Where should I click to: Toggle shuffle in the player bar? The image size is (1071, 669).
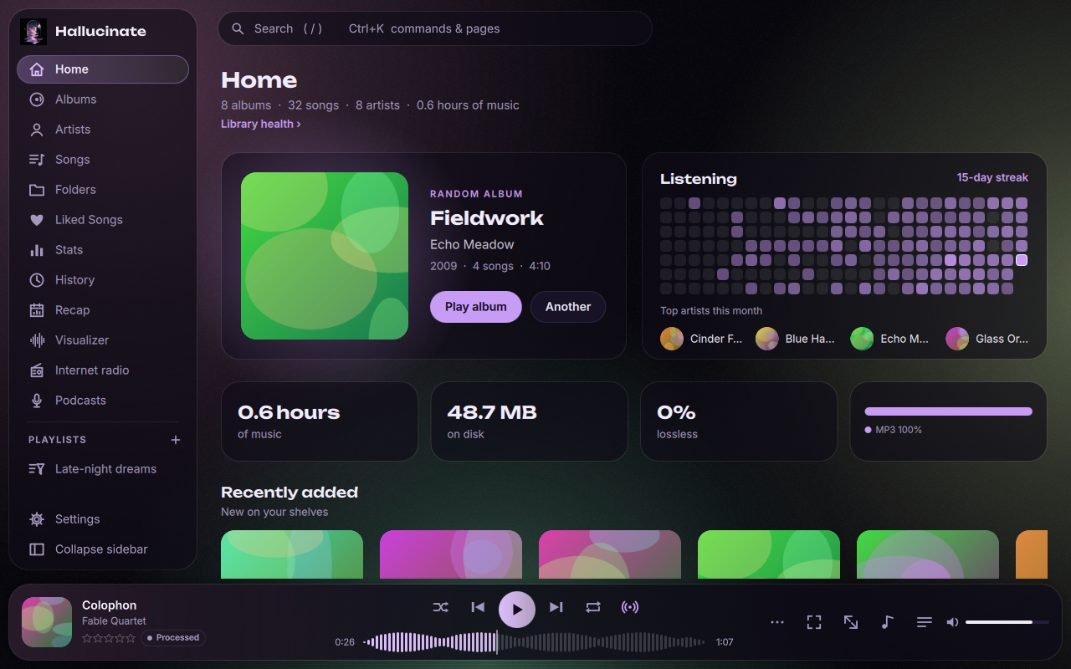(441, 607)
